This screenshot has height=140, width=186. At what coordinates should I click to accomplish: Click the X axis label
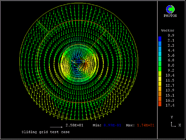(180, 125)
